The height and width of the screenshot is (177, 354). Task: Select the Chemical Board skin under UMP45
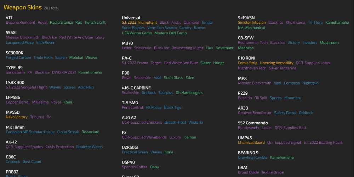click(251, 143)
